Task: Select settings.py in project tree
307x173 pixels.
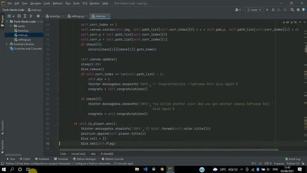Action: [24, 39]
